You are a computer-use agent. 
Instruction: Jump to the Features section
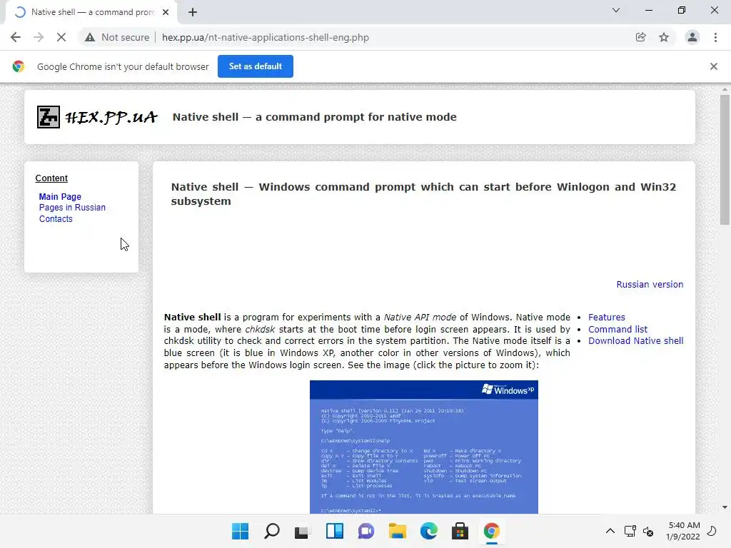pyautogui.click(x=607, y=318)
